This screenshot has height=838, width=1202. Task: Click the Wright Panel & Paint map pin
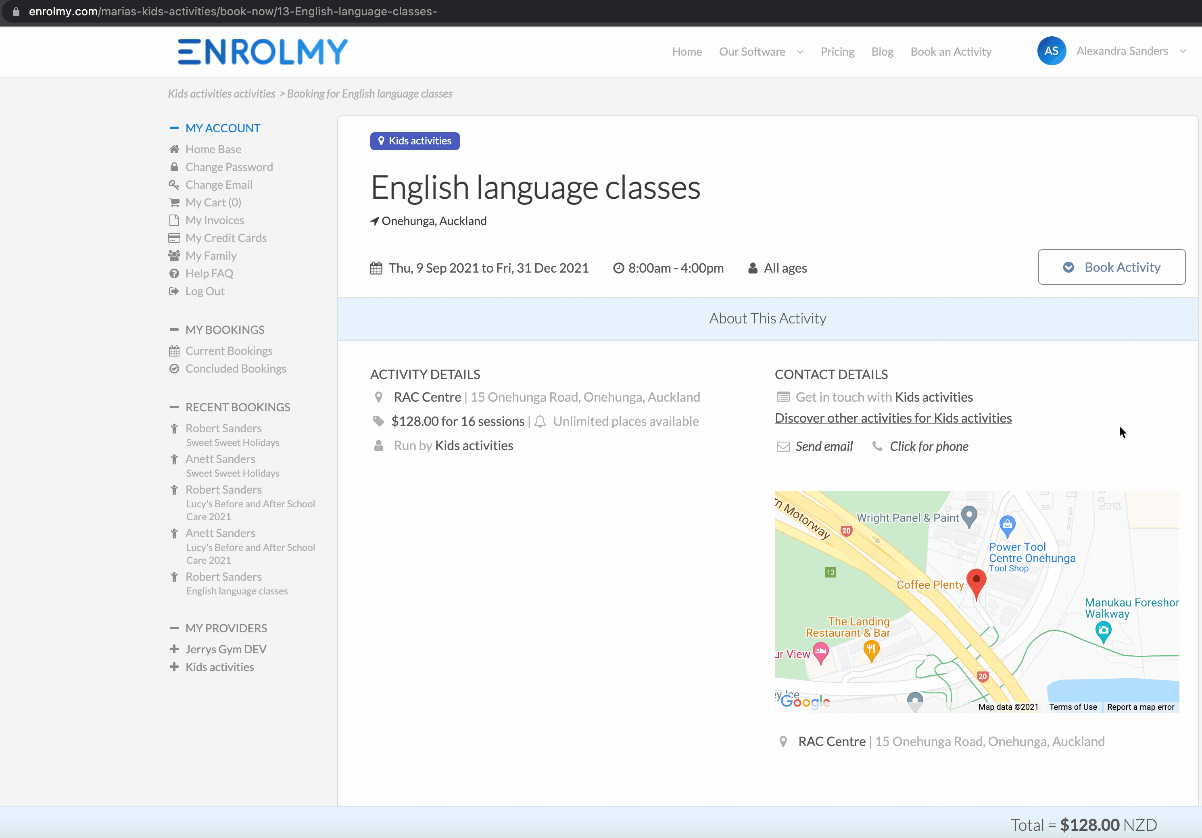[x=969, y=517]
